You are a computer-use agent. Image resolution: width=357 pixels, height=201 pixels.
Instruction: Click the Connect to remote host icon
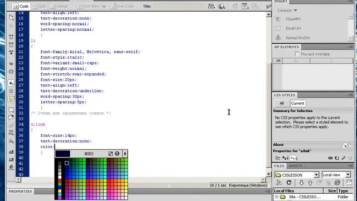(279, 183)
